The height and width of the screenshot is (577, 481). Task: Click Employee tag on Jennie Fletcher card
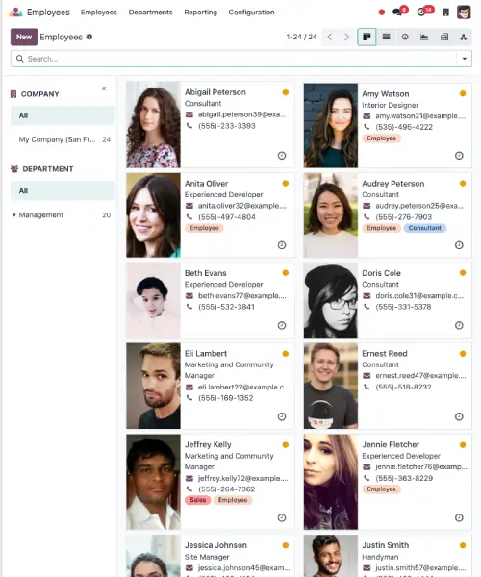[382, 489]
